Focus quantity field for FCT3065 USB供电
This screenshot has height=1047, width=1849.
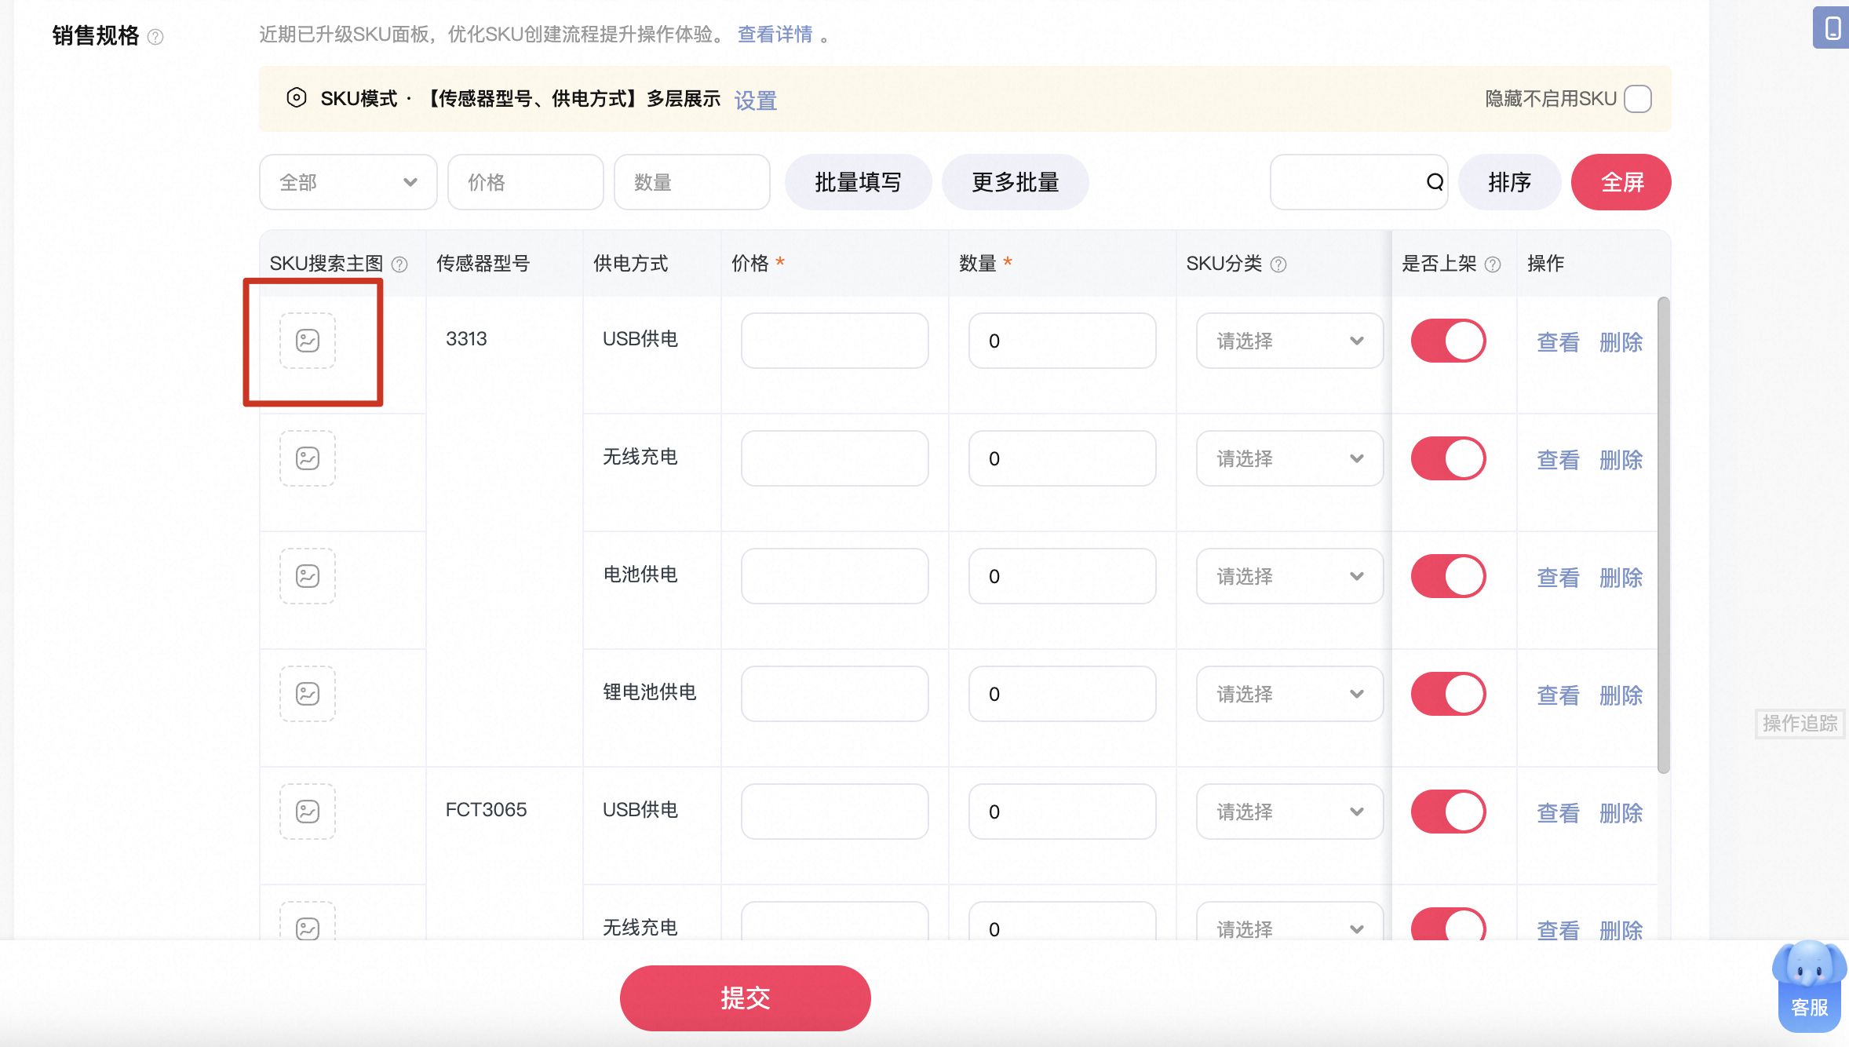[1062, 812]
